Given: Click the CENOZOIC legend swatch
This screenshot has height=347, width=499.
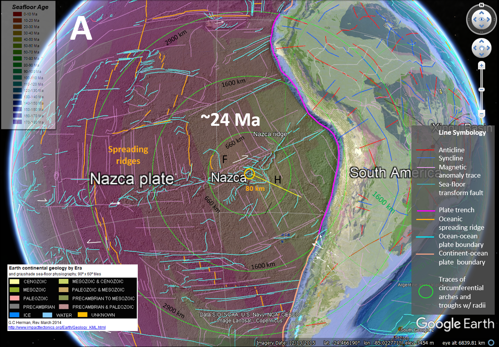Looking at the screenshot, I should tap(14, 281).
